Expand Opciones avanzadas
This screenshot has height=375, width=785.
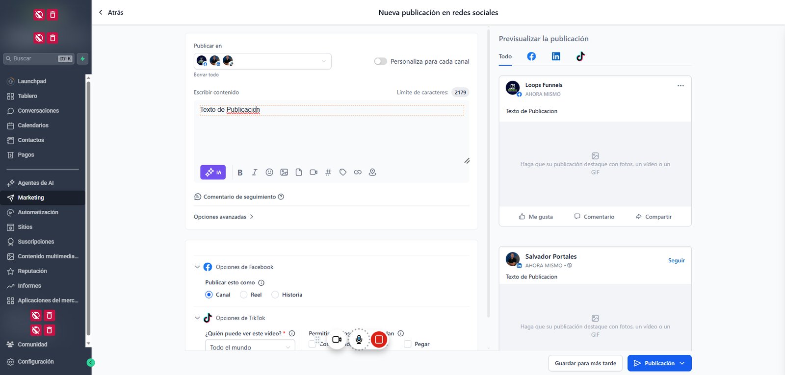(223, 217)
